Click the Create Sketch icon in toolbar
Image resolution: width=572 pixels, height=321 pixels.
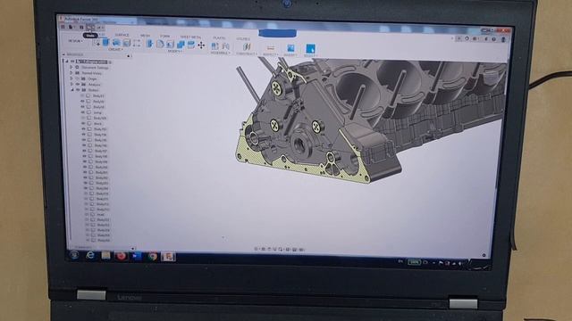(97, 43)
